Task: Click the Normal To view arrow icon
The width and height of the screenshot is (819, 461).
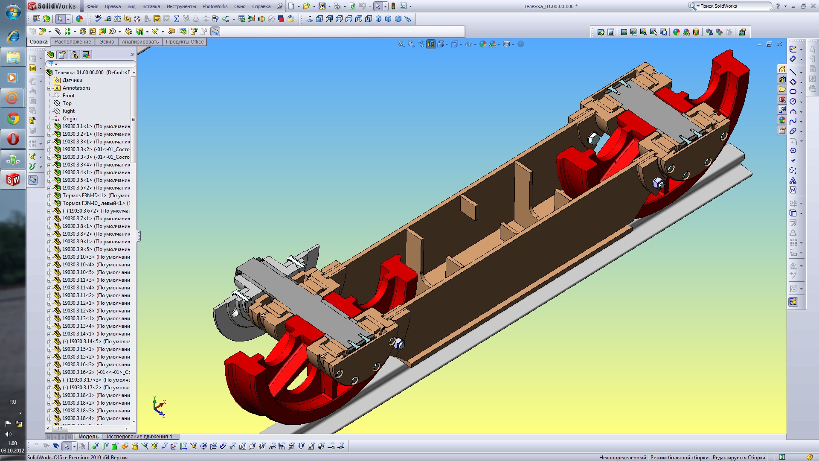Action: pyautogui.click(x=310, y=19)
